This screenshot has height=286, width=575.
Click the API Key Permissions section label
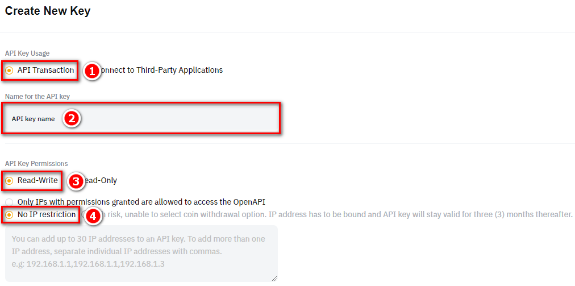36,164
